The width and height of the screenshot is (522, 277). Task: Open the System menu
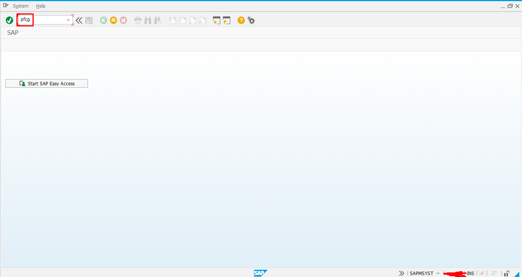(x=21, y=6)
